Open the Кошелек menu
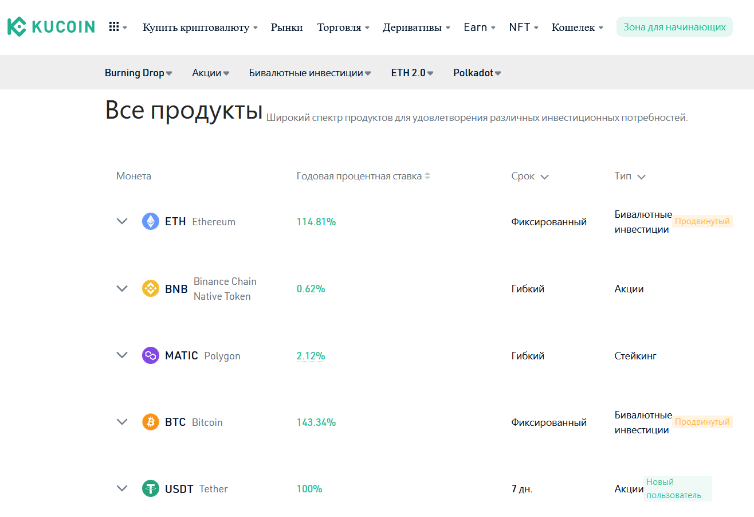This screenshot has height=517, width=754. [x=577, y=28]
